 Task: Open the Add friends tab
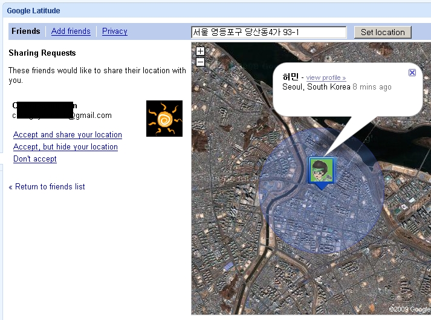click(x=71, y=31)
